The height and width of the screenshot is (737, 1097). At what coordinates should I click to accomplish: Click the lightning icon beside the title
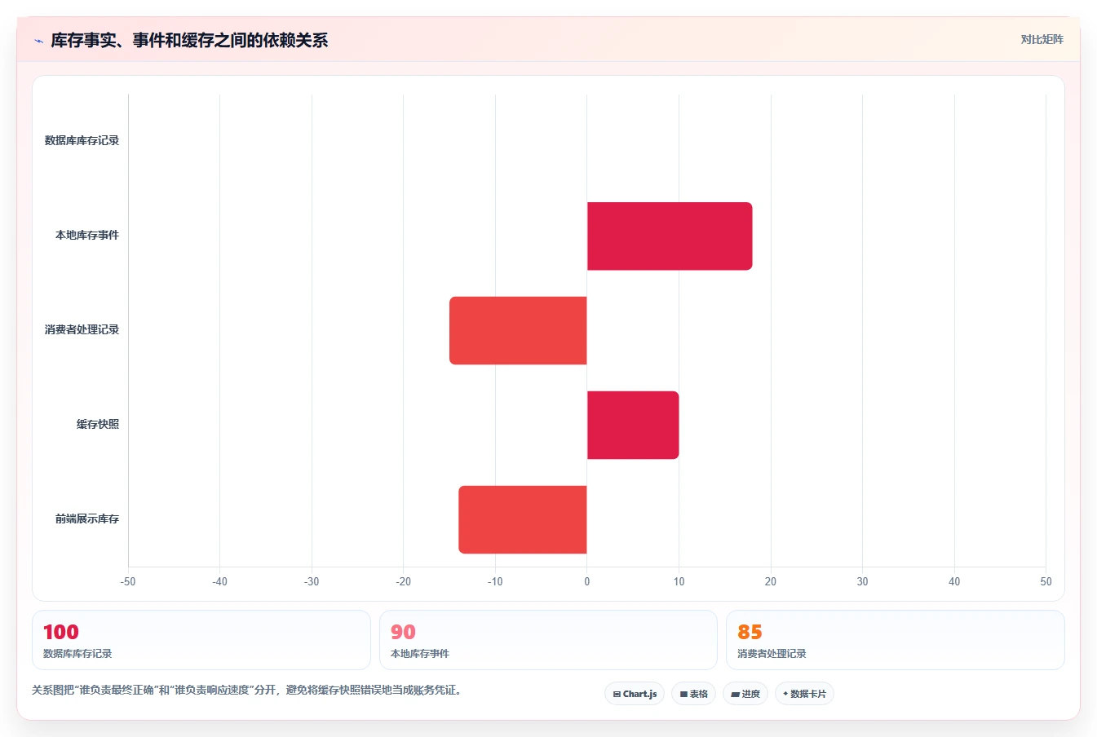point(38,41)
